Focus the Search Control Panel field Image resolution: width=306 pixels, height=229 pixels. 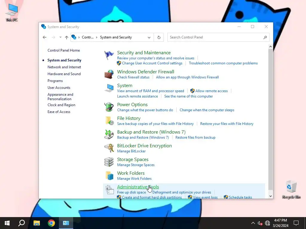point(218,37)
